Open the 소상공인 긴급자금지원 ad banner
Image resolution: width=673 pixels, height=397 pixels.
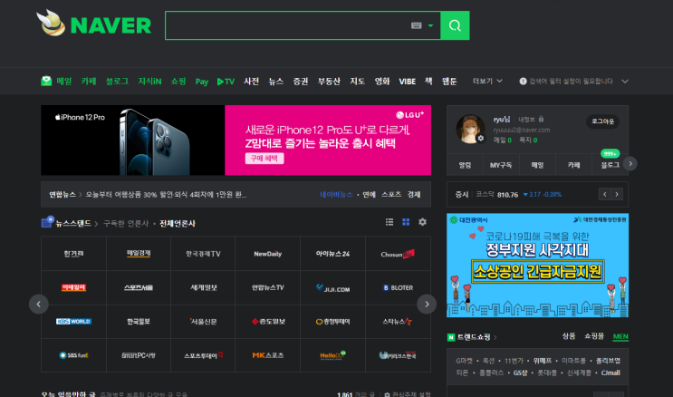click(537, 265)
